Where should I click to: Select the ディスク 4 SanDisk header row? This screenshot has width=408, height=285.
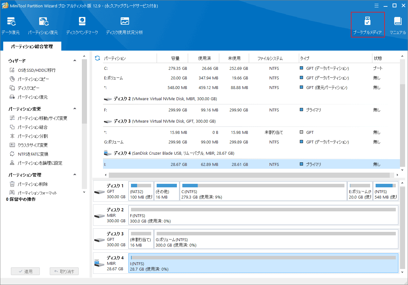click(x=252, y=153)
